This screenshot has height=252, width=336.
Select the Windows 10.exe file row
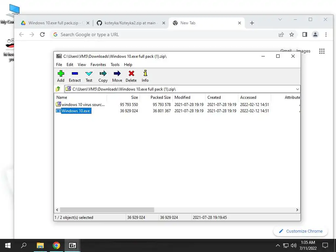[x=177, y=111]
